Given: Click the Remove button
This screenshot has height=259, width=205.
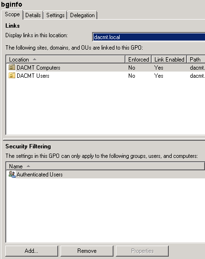Looking at the screenshot, I should point(87,251).
